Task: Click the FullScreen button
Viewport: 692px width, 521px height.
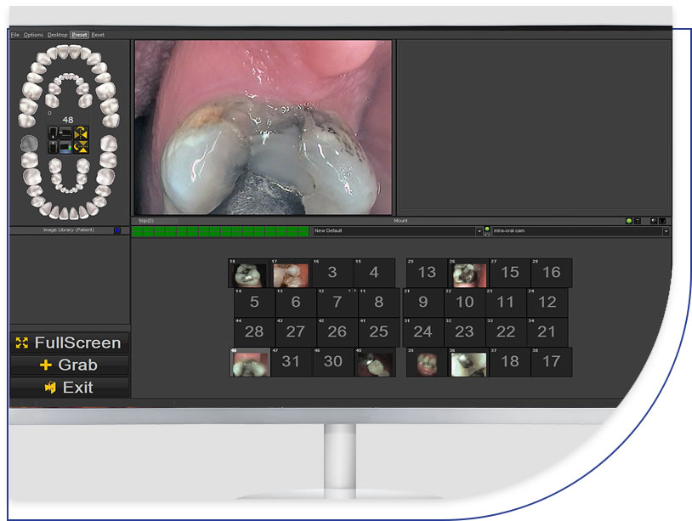Action: [69, 343]
